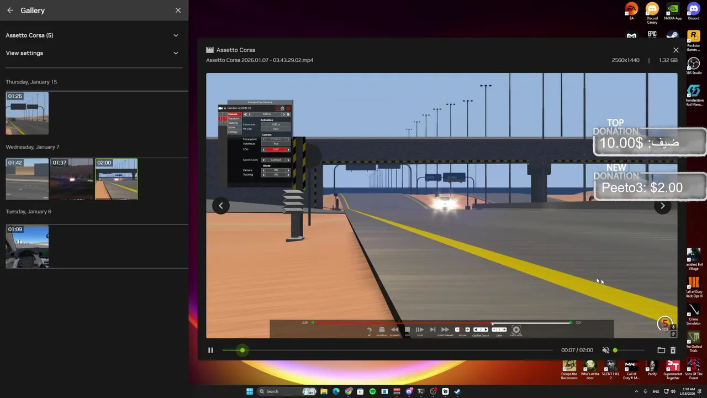
Task: Open the Supermarket Together shortcut
Action: pyautogui.click(x=673, y=370)
